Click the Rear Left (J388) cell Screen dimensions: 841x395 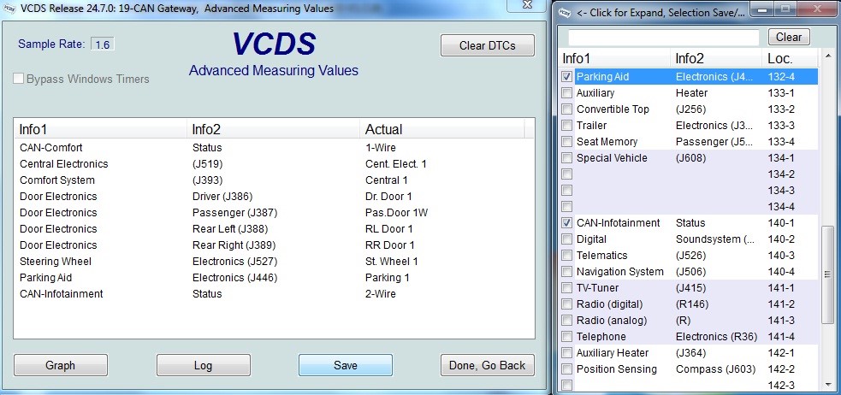pos(229,229)
